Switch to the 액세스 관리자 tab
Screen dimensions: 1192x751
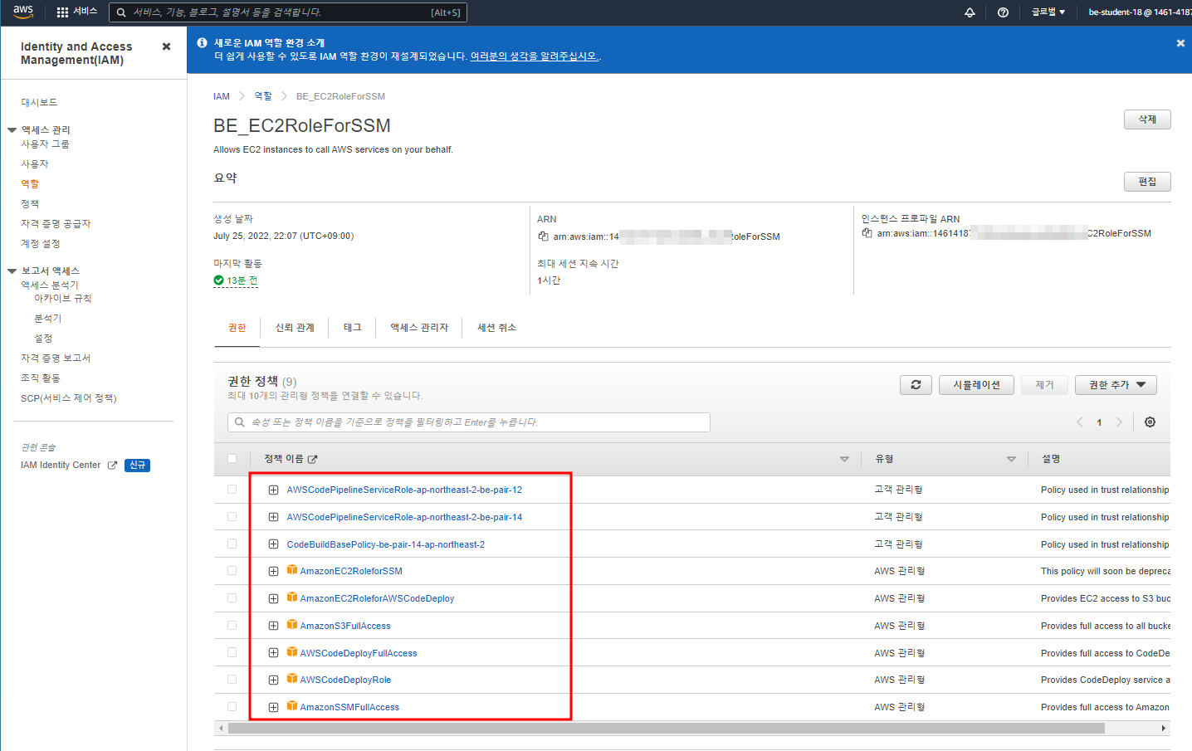[x=419, y=328]
